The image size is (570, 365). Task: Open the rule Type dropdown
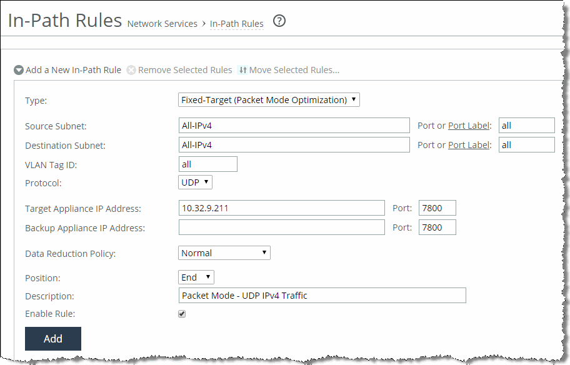tap(269, 99)
